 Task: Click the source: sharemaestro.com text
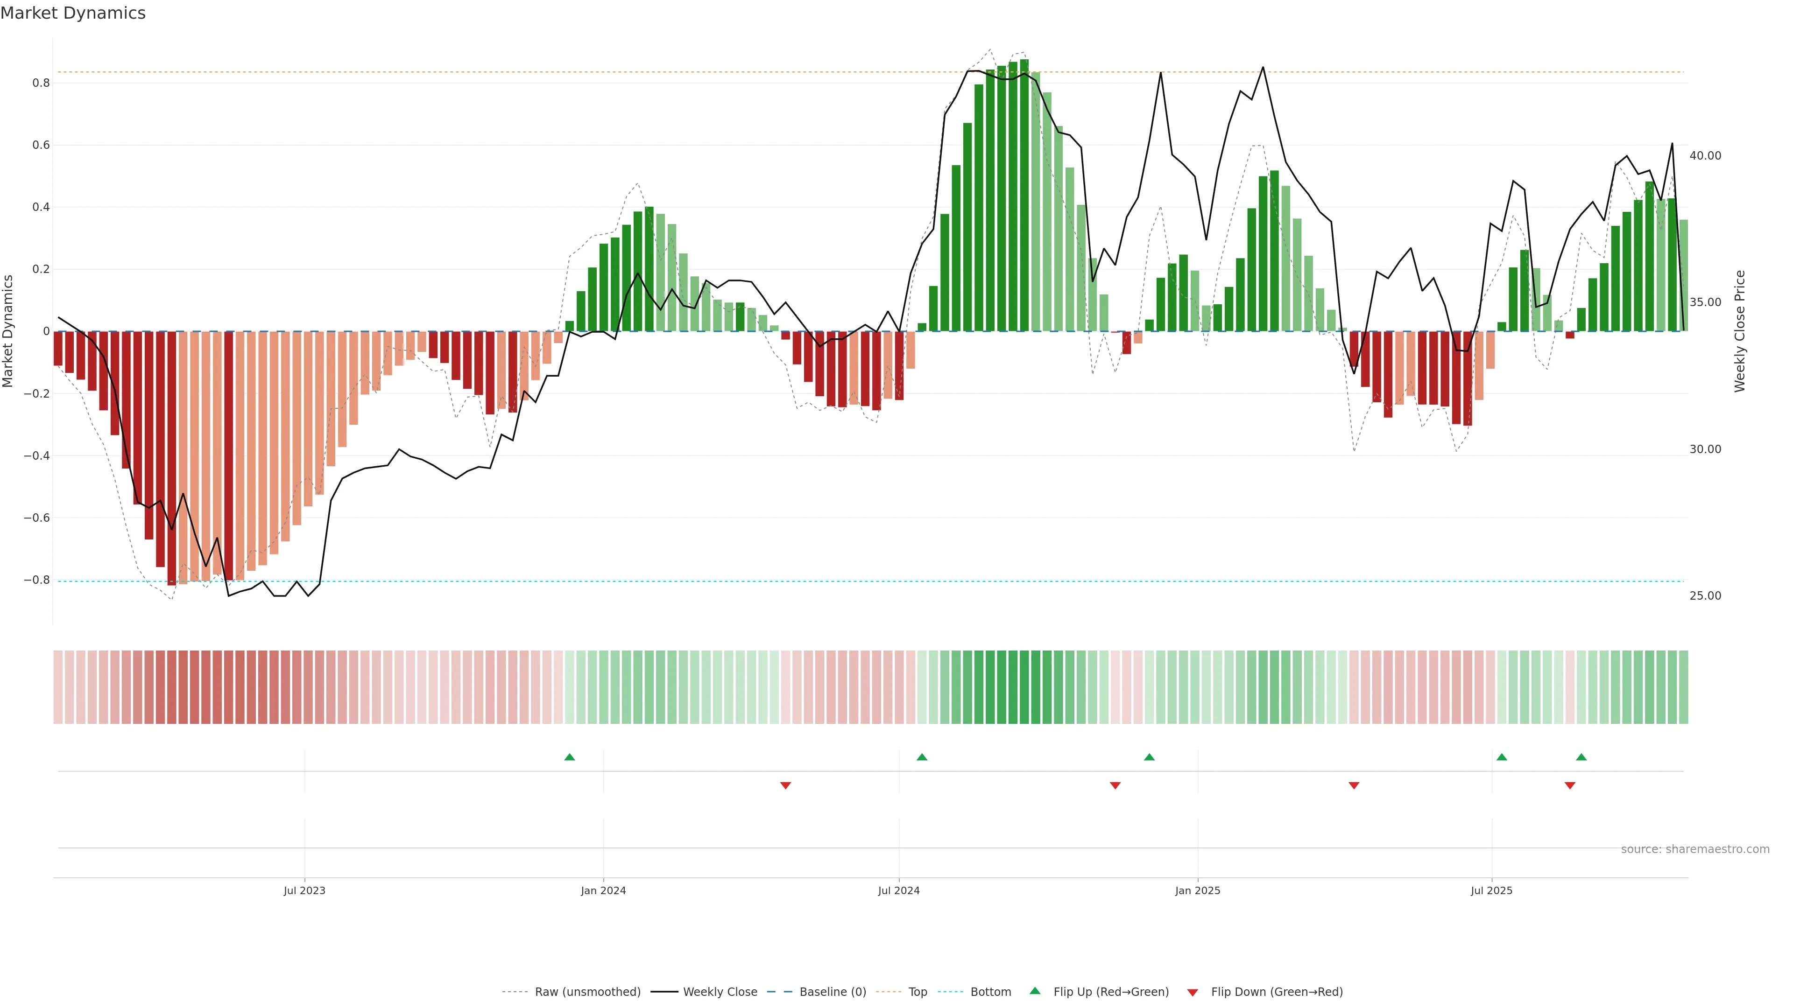coord(1695,849)
